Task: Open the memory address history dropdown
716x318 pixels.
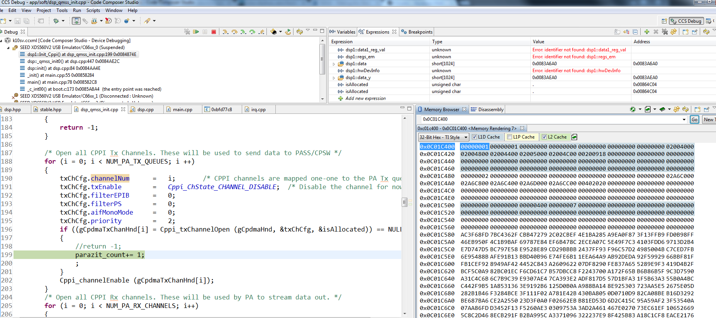Action: point(684,120)
